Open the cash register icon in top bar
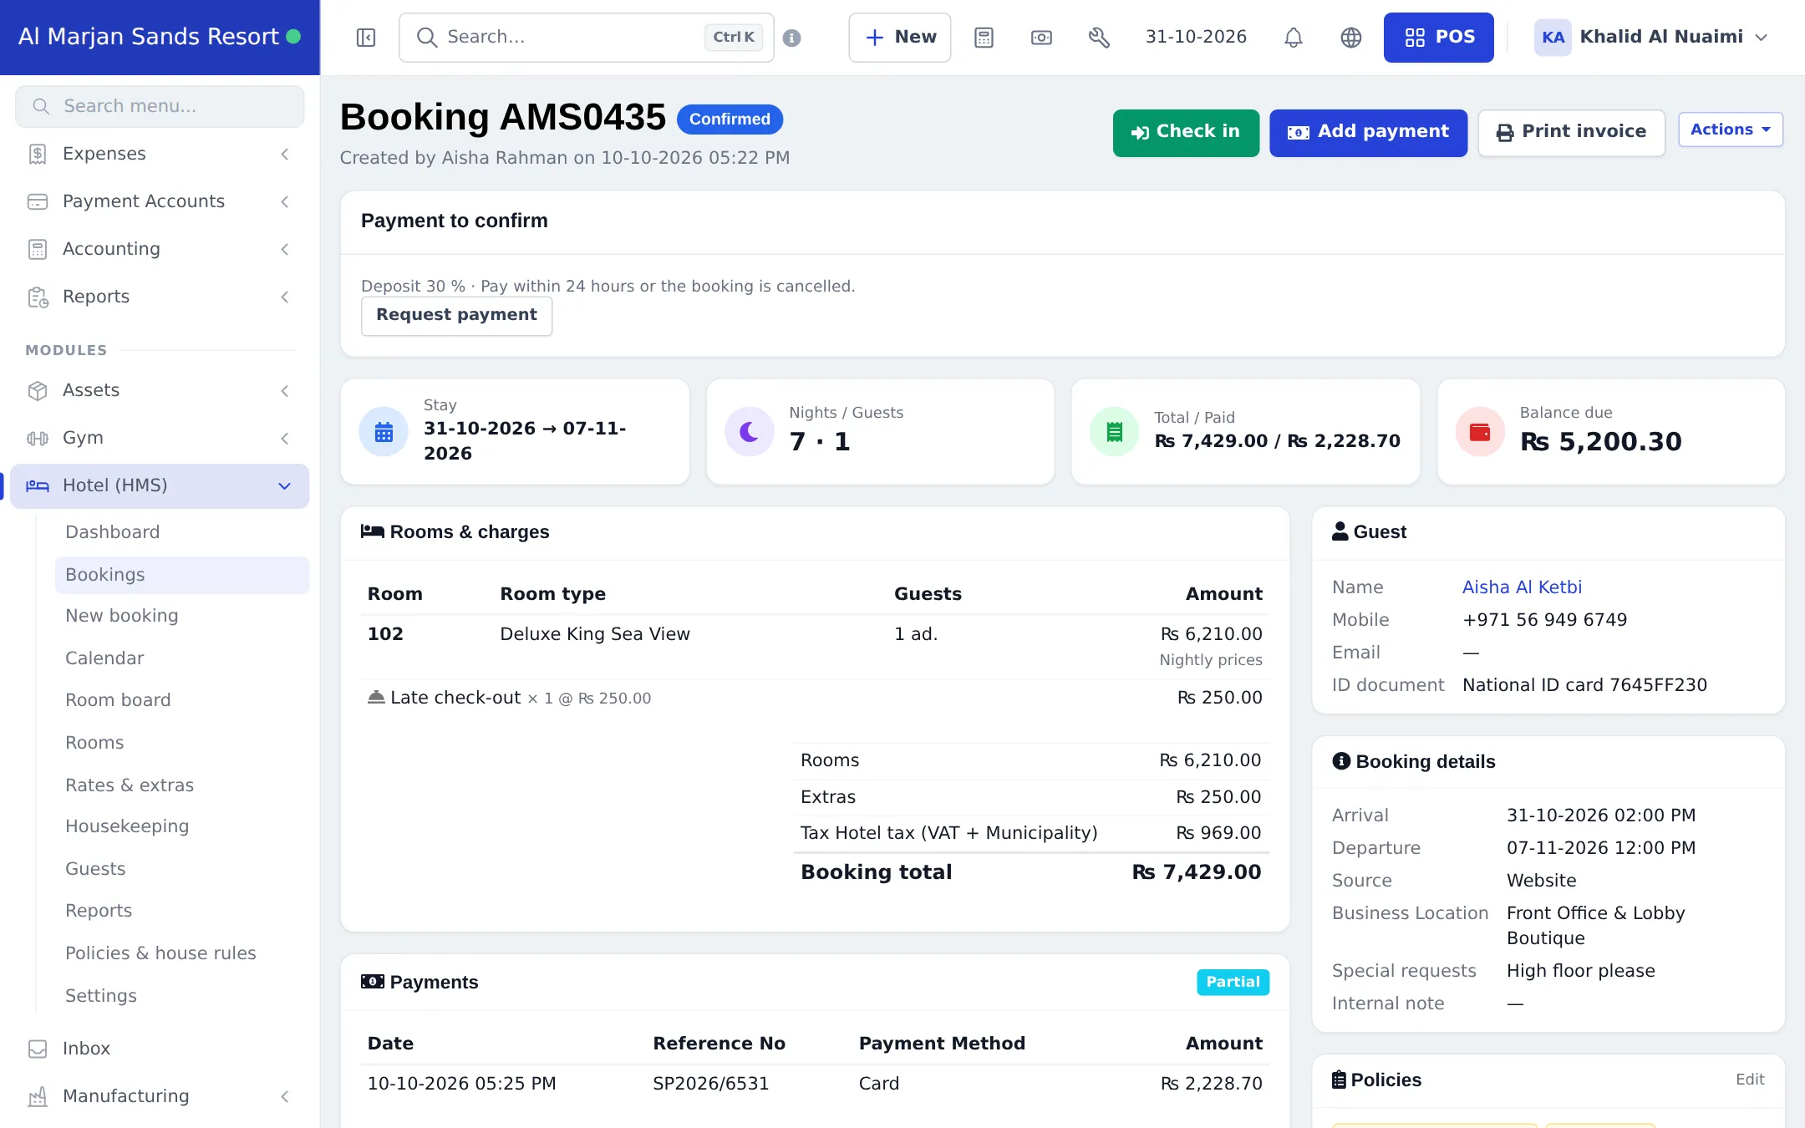 [1041, 38]
